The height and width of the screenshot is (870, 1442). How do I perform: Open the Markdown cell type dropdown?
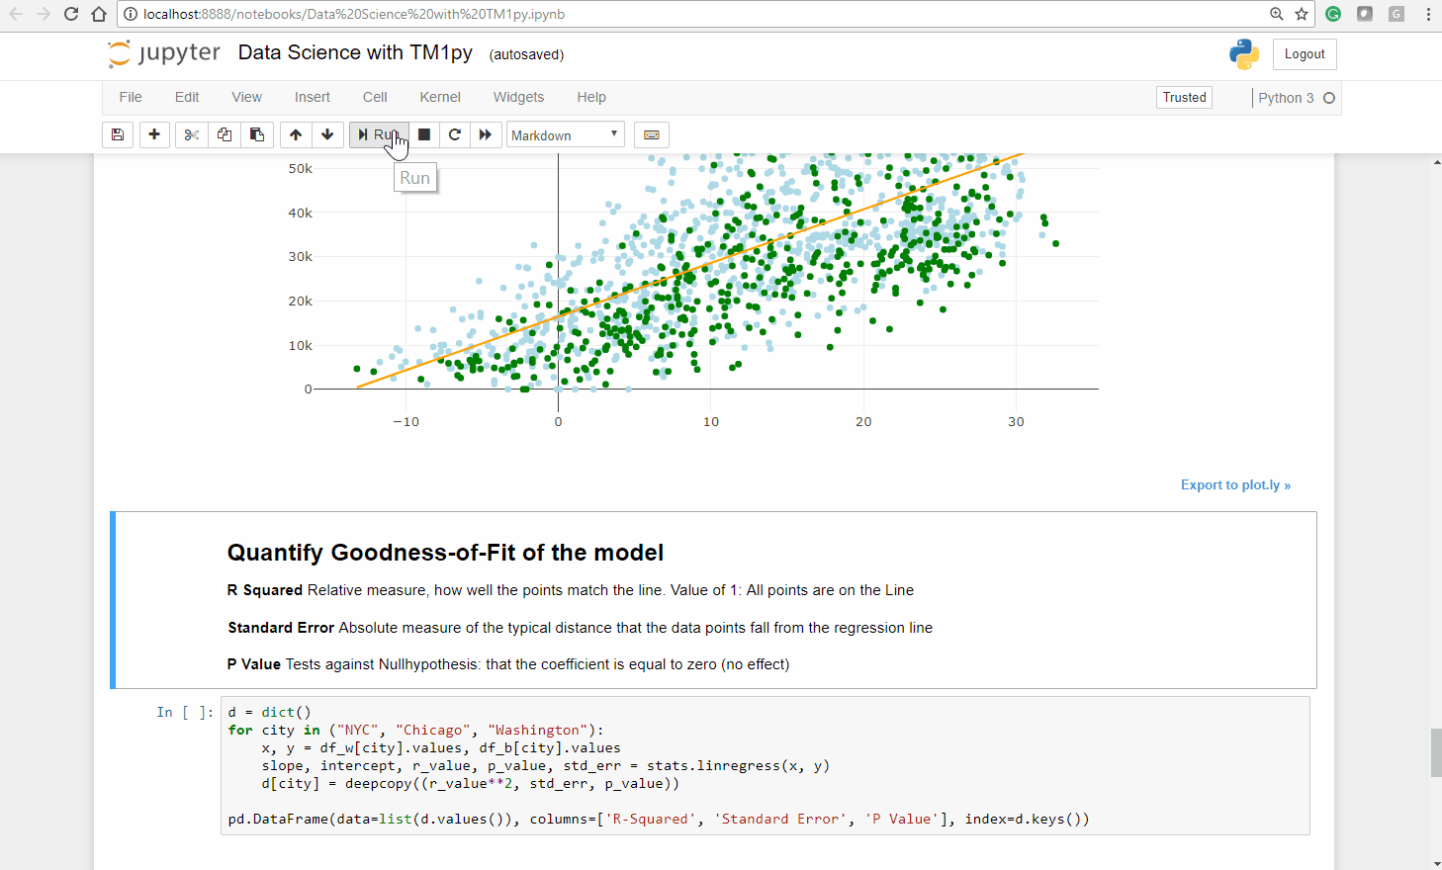[565, 135]
